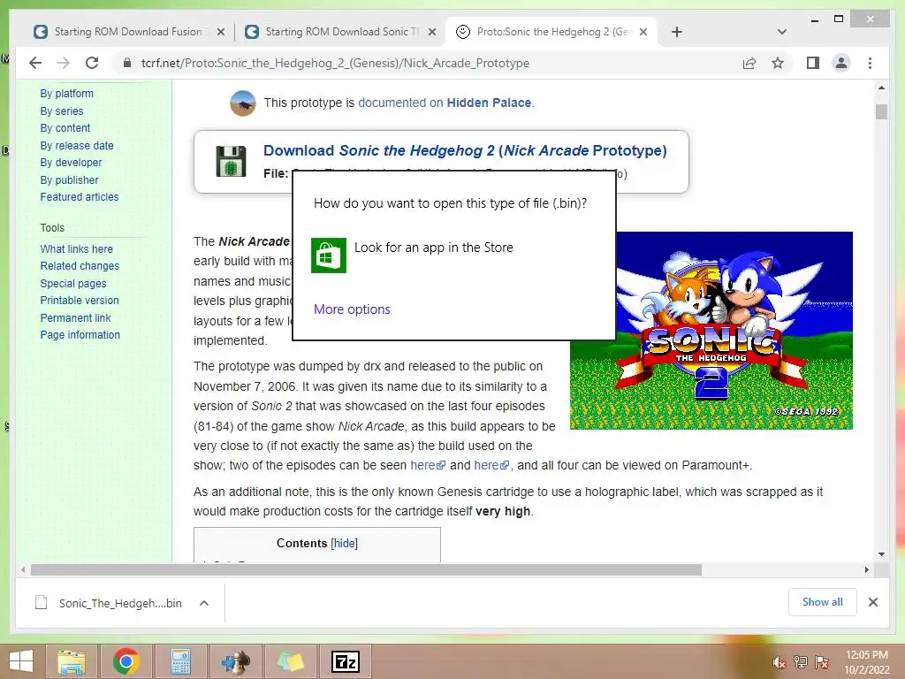Open the Windows Start button
This screenshot has height=679, width=905.
(21, 661)
